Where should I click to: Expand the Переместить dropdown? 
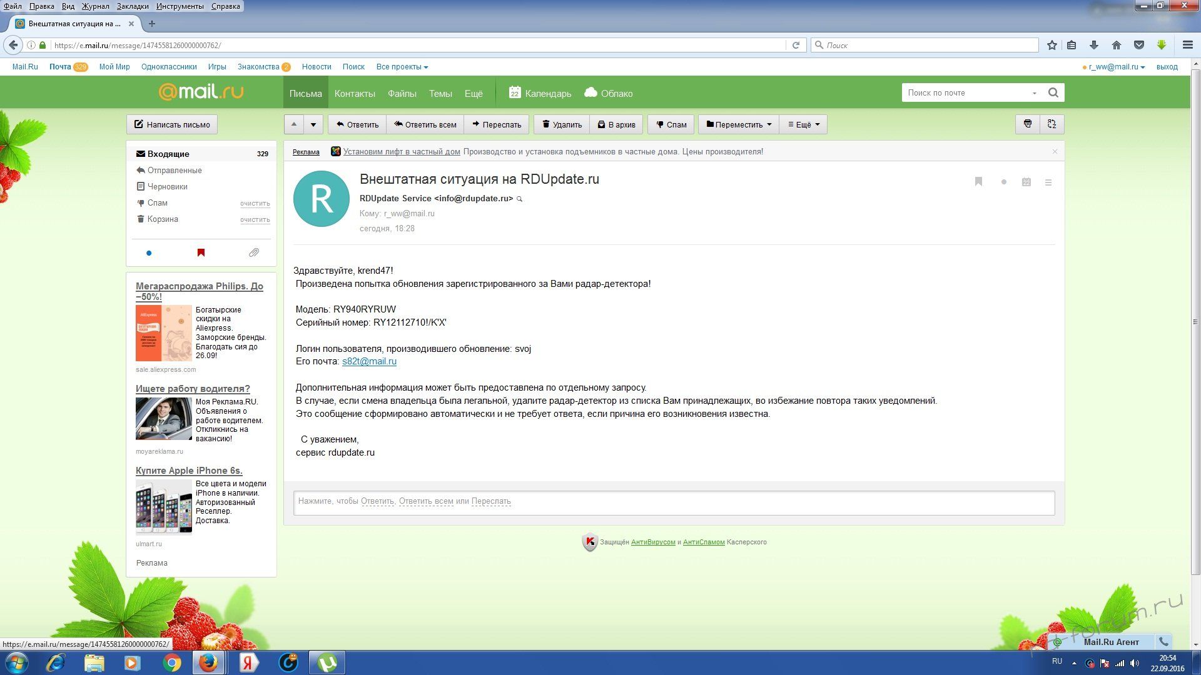tap(738, 124)
